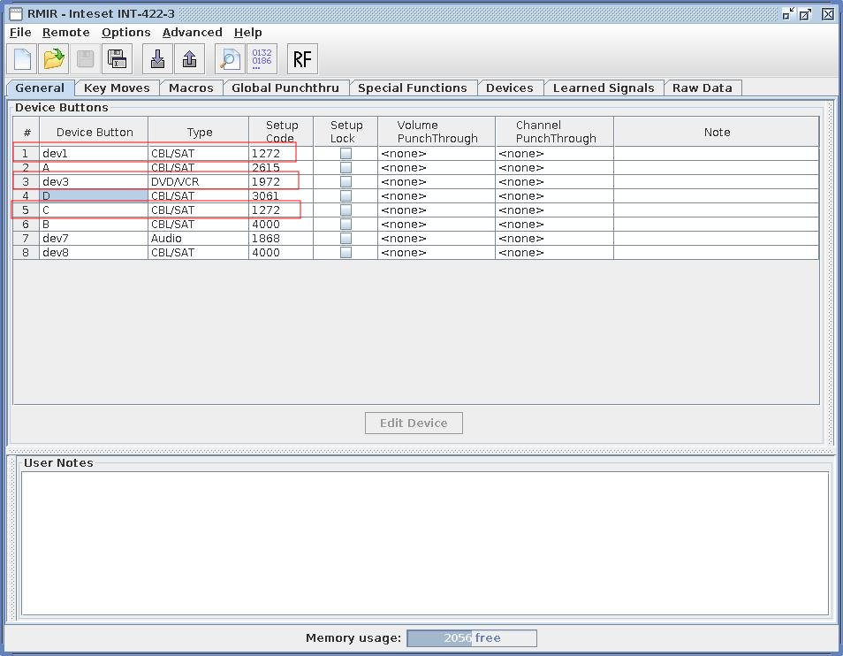Open the Help menu
Viewport: 843px width, 656px height.
pos(247,32)
